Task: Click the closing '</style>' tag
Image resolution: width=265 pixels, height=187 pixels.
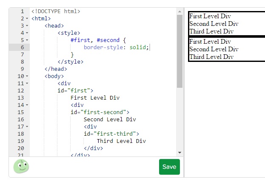Action: pos(71,61)
